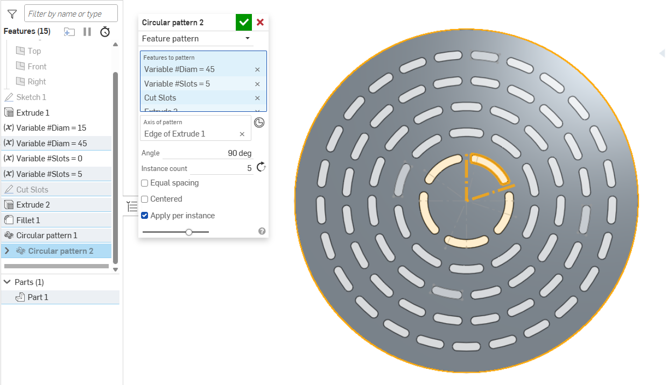Screen dimensions: 668x385
Task: Open the dialog help question mark
Action: tap(262, 231)
